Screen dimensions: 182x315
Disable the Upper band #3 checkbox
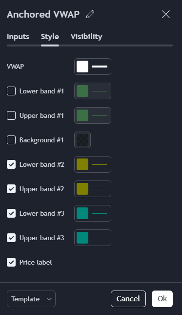coord(11,238)
